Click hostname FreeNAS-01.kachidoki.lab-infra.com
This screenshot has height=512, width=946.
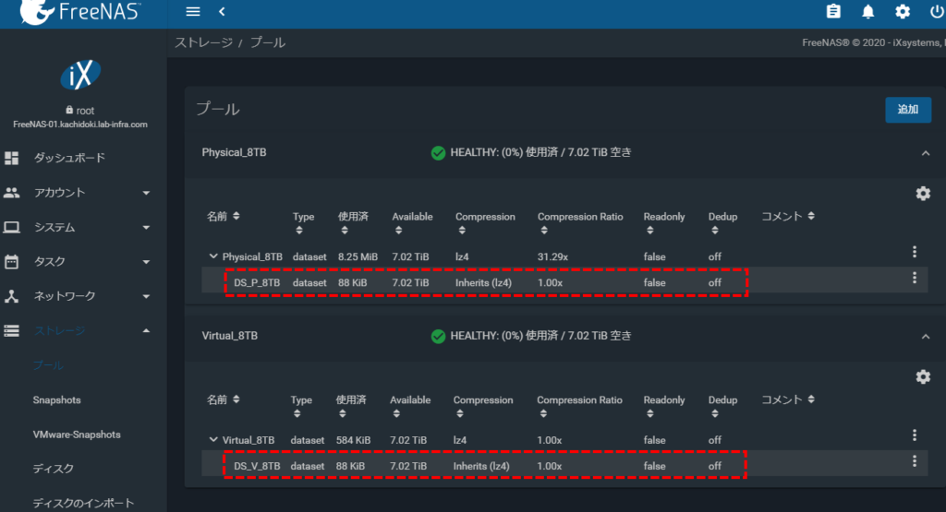click(80, 125)
